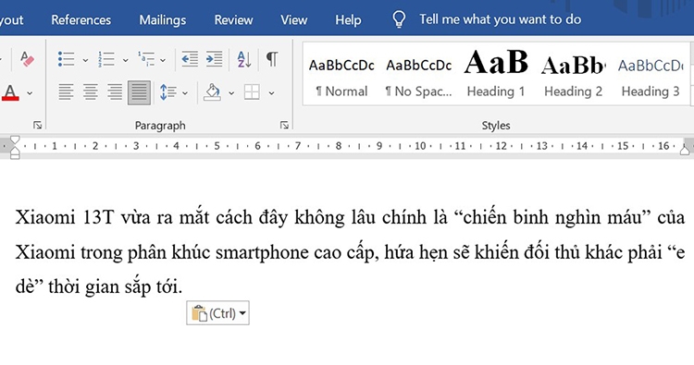Click ruler at the 8 mark
Viewport: 694px width, 365px height.
[x=338, y=146]
